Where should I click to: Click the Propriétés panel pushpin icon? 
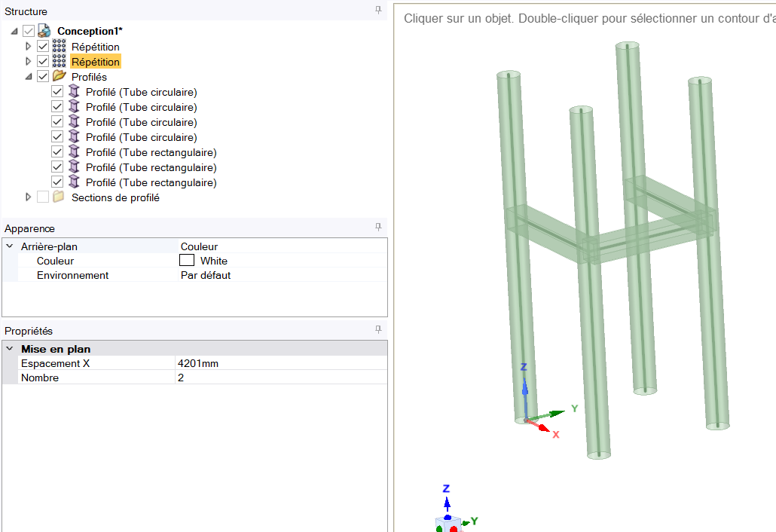point(378,330)
